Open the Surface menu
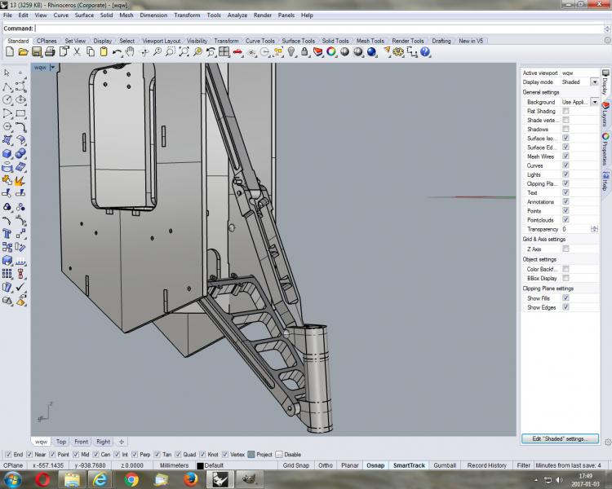Viewport: 612px width, 489px height. click(x=84, y=15)
